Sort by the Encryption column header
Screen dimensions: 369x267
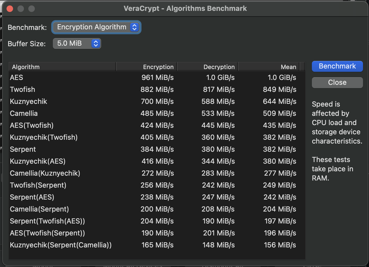point(147,67)
